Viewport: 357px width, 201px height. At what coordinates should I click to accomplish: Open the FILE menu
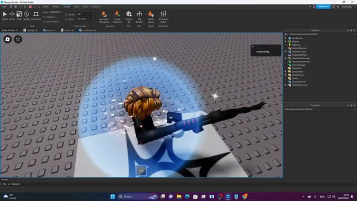4,7
